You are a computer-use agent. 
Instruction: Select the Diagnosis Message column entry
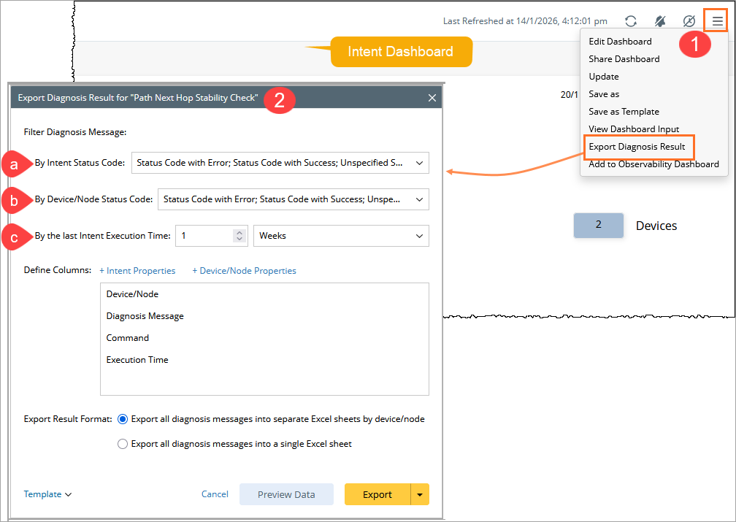[145, 316]
